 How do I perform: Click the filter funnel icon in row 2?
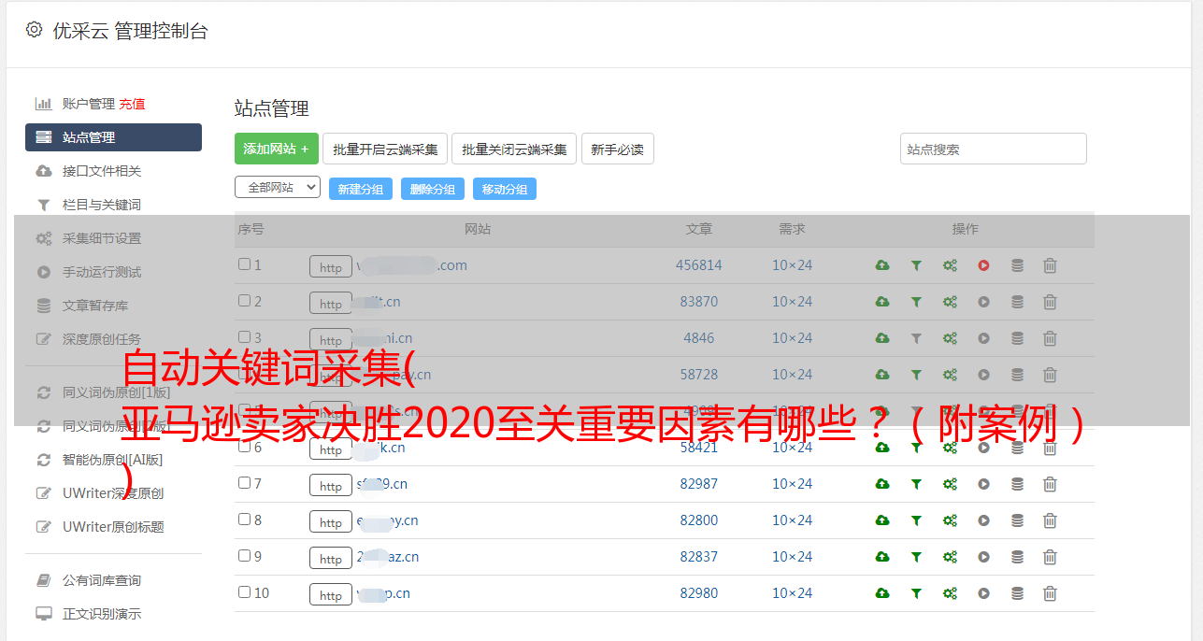916,302
